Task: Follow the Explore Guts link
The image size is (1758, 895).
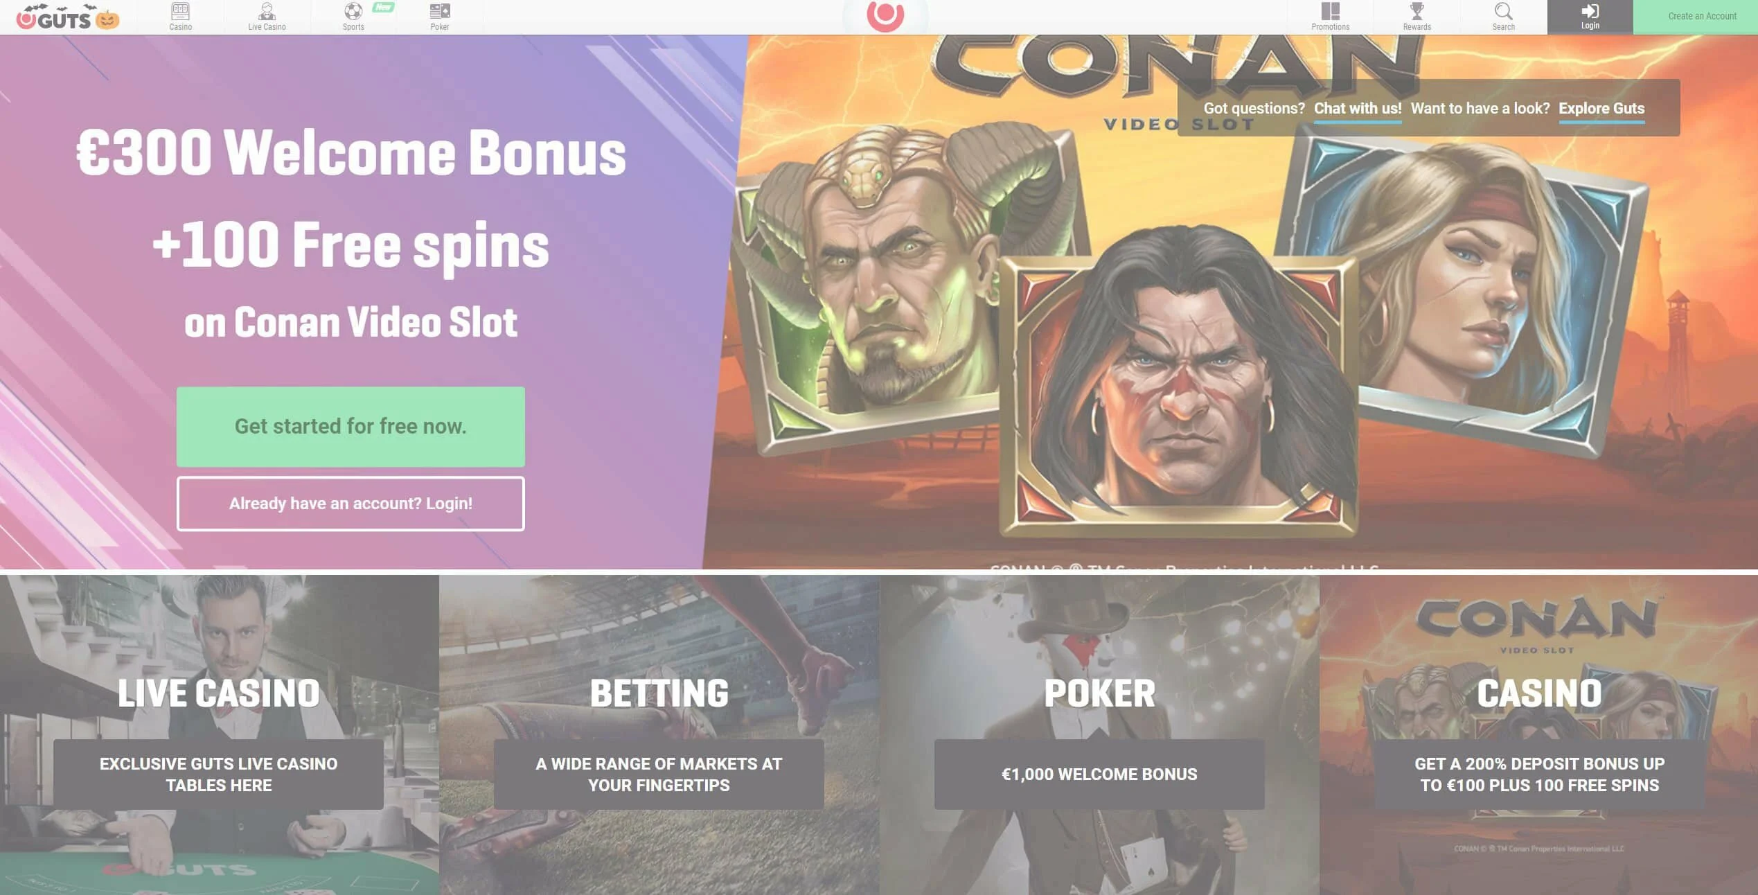Action: pyautogui.click(x=1601, y=109)
